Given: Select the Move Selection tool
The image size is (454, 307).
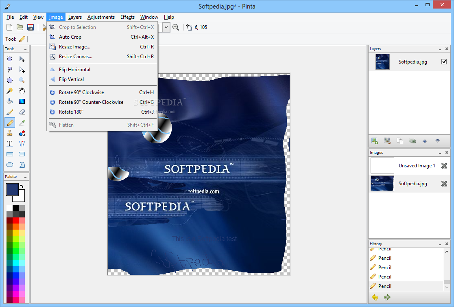Looking at the screenshot, I should pos(22,70).
